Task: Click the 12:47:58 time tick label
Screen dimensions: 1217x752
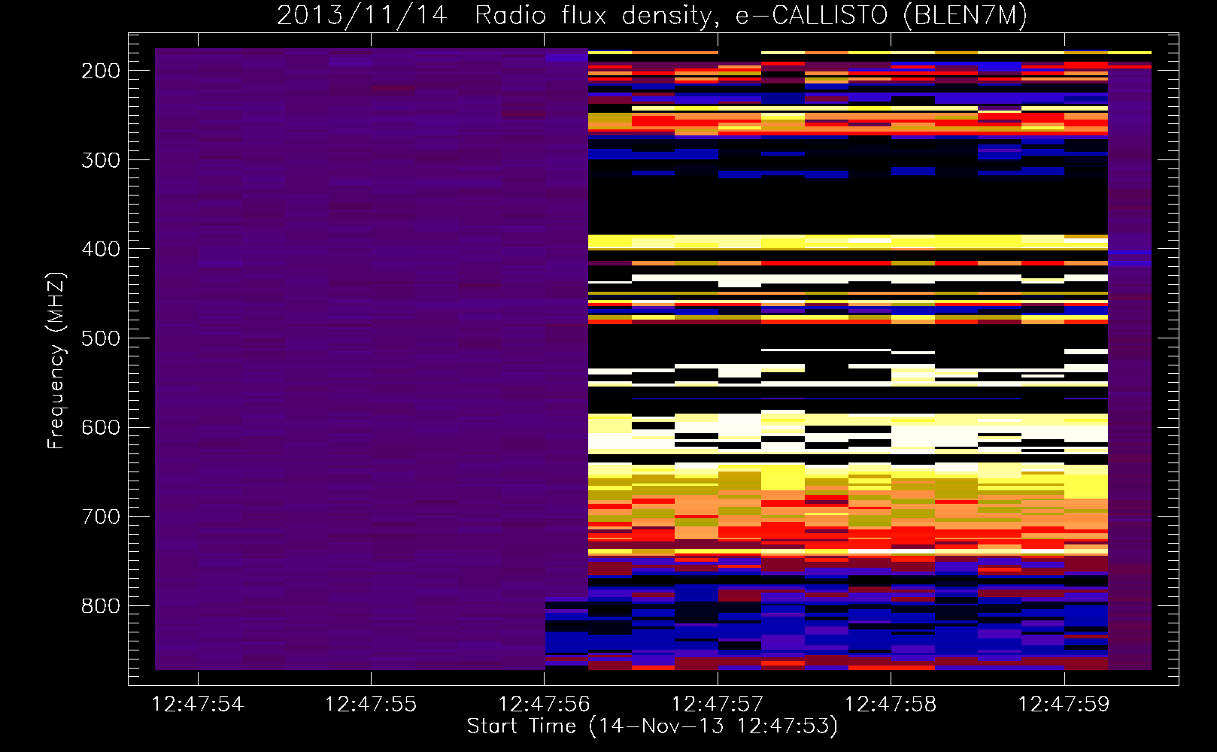Action: [891, 705]
